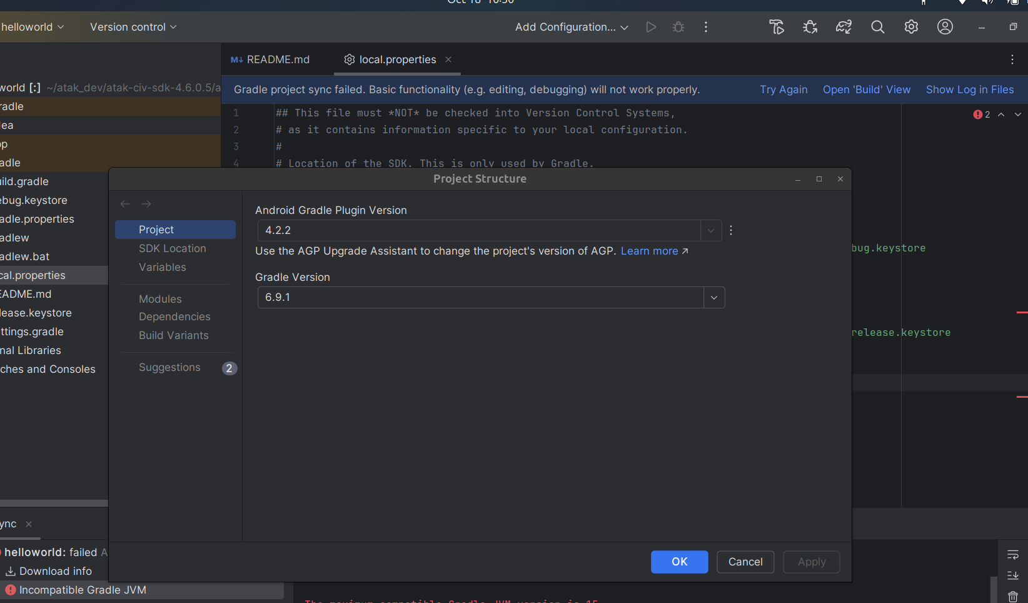Click the Try Again link
This screenshot has width=1028, height=603.
coord(784,89)
